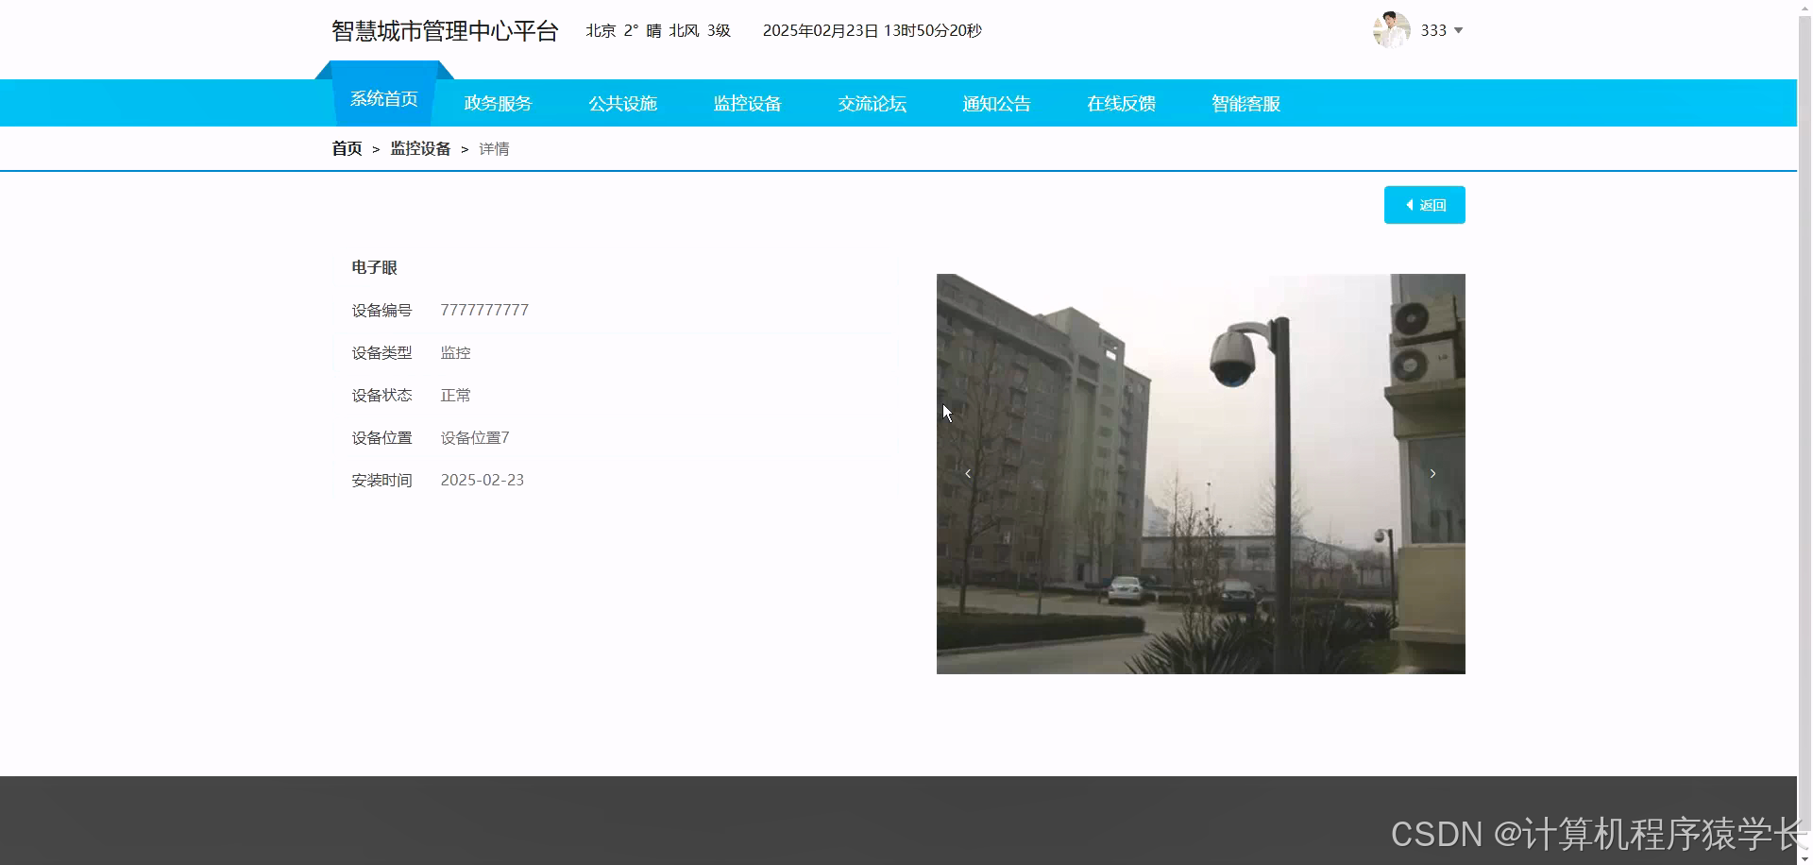Screen dimensions: 1813x865
Task: Click the 首页 breadcrumb link
Action: [347, 148]
